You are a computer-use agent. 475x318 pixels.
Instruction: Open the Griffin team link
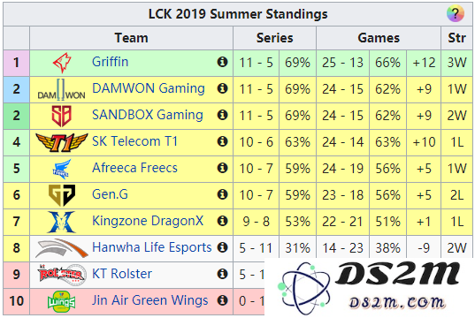pyautogui.click(x=111, y=62)
